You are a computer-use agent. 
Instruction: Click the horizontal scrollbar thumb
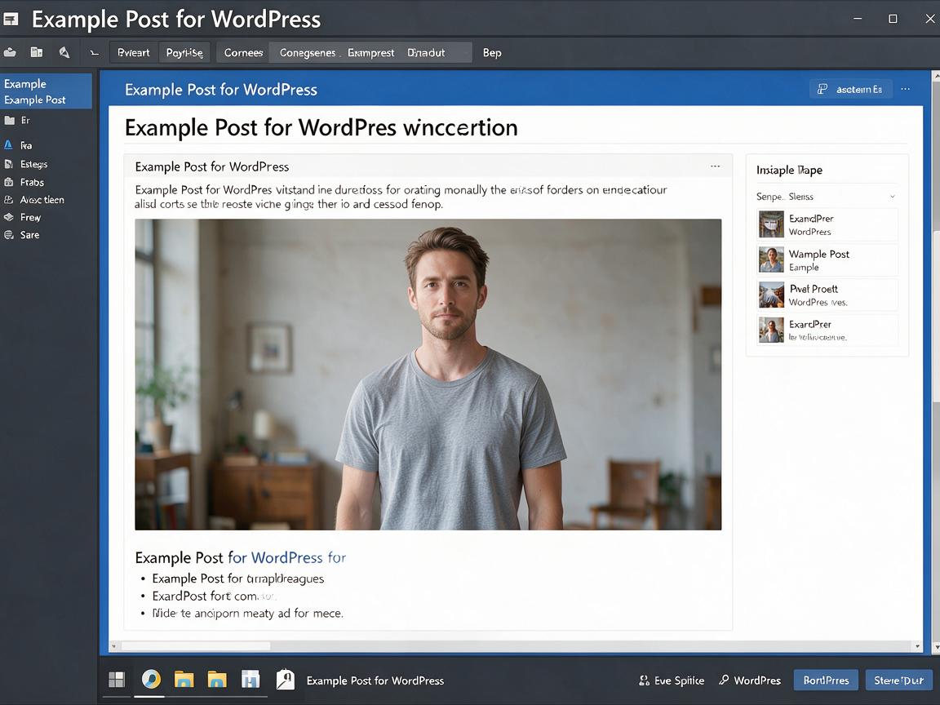[x=196, y=646]
